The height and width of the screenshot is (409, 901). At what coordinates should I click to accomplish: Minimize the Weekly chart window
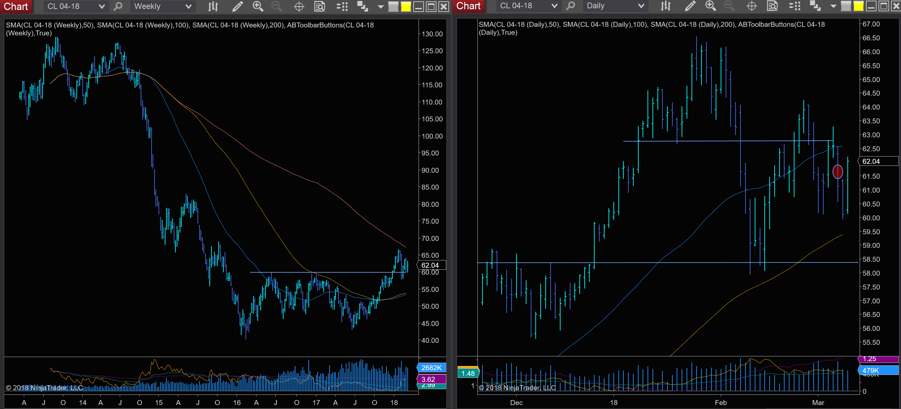(x=418, y=6)
